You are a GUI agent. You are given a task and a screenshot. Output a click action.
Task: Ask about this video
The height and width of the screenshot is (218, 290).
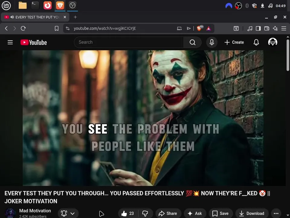point(195,213)
